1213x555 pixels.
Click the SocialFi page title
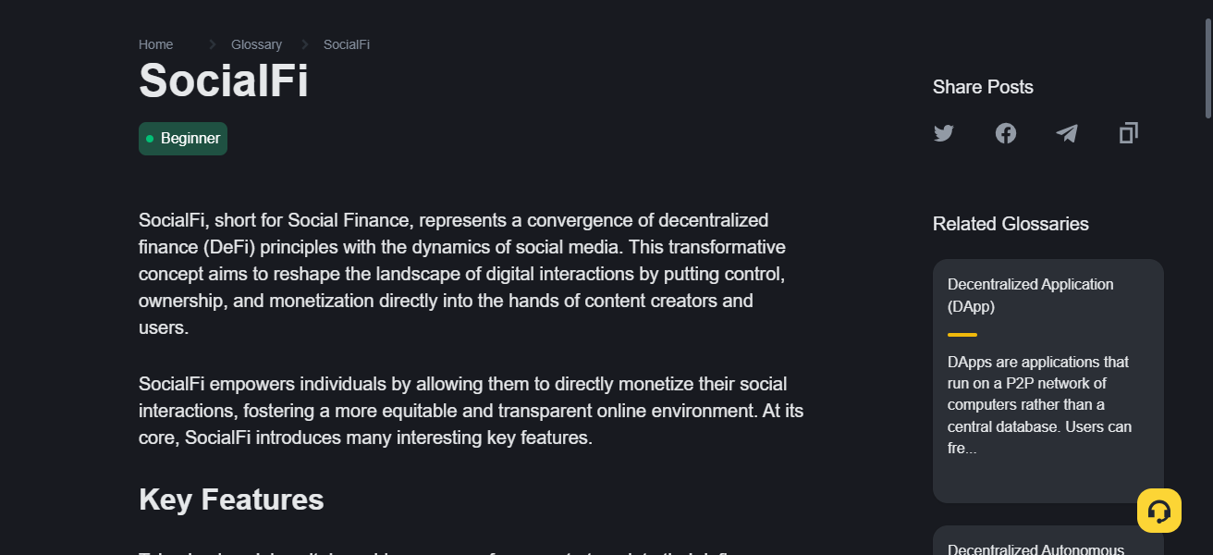tap(223, 81)
